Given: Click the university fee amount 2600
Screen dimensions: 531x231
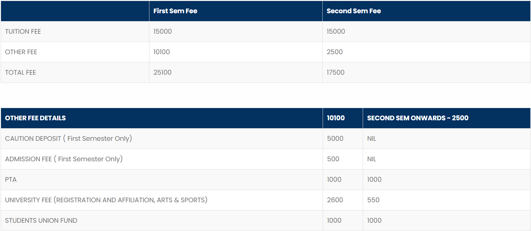Looking at the screenshot, I should [x=335, y=200].
